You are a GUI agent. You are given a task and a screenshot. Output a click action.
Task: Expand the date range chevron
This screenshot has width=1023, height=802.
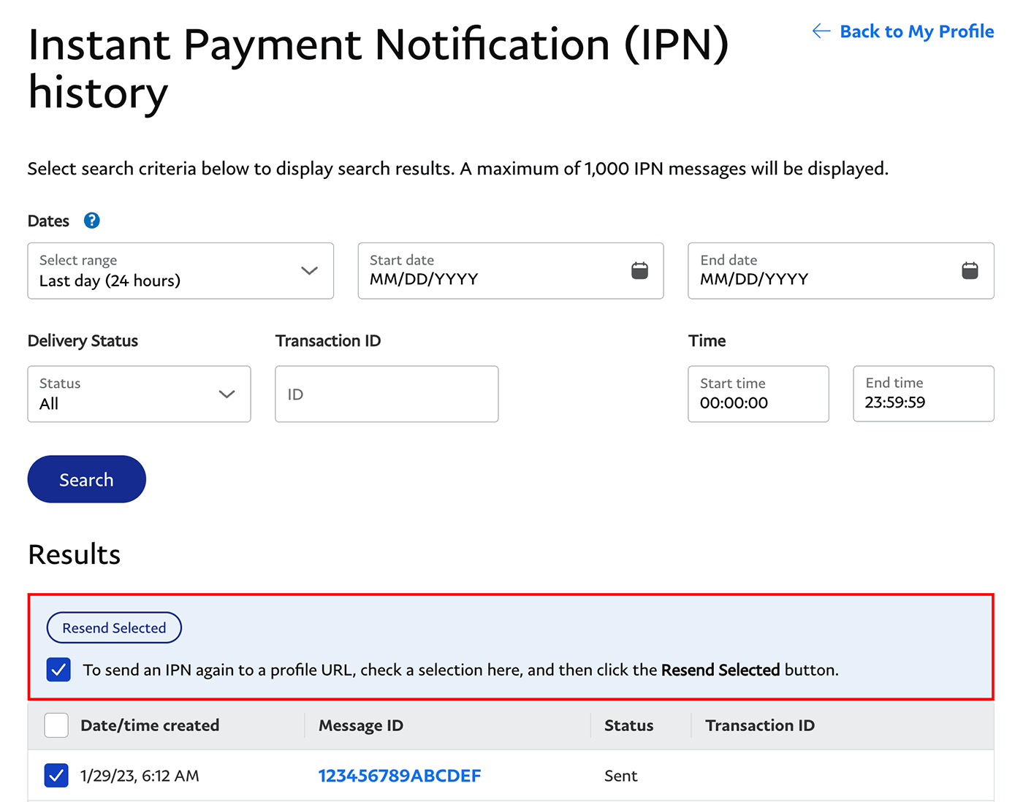308,270
